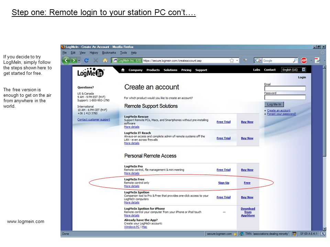Image resolution: width=330 pixels, height=247 pixels.
Task: Open the English (US) language dropdown
Action: pos(293,70)
